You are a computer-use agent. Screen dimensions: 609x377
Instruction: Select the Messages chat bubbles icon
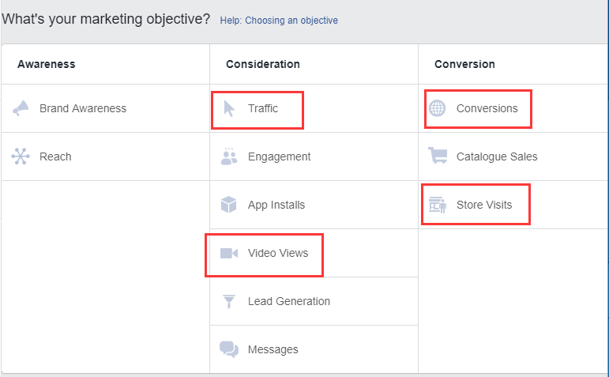229,349
